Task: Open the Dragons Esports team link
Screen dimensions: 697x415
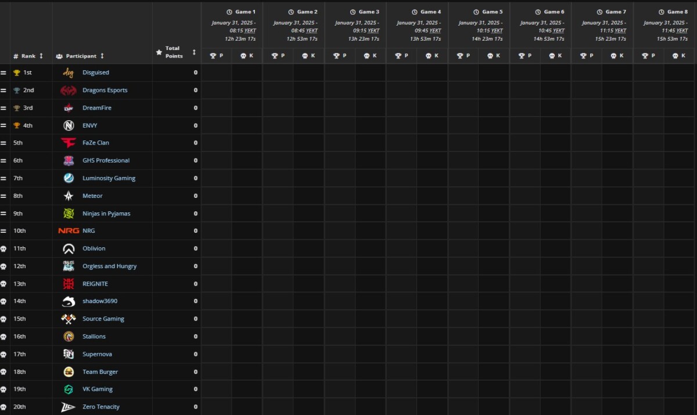Action: [105, 91]
